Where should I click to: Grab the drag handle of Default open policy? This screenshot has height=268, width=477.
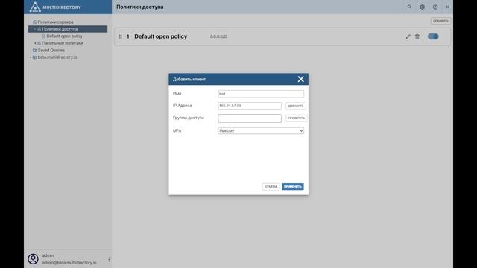point(121,36)
